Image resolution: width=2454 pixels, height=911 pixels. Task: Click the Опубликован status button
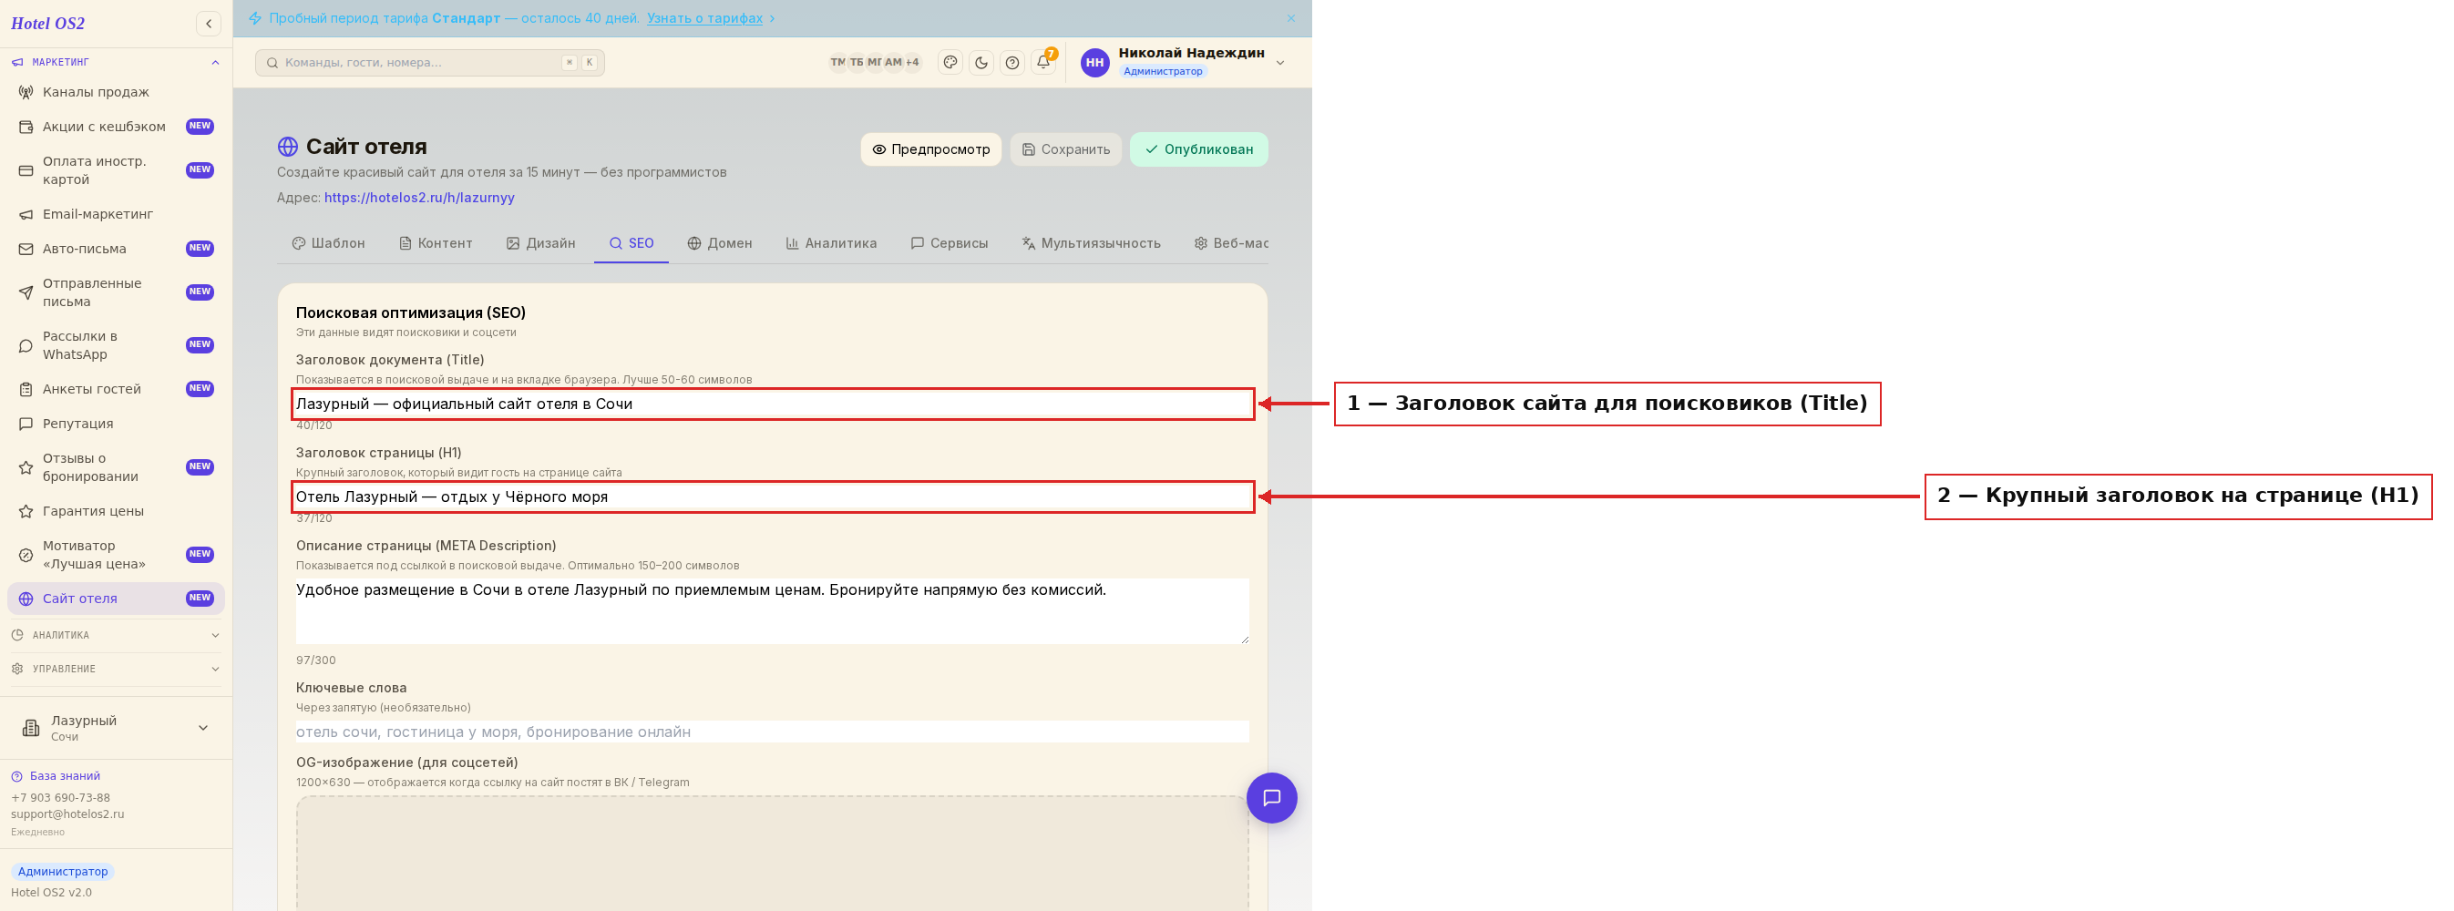[x=1198, y=149]
